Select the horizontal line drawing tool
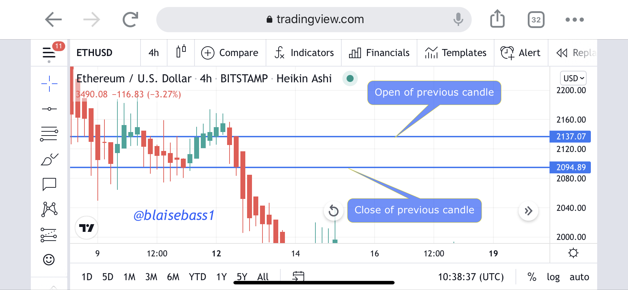628x290 pixels. click(x=49, y=109)
